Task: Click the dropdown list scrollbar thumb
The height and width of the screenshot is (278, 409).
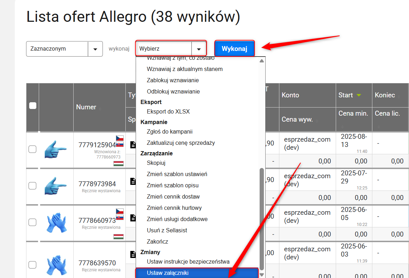Action: pos(262,219)
